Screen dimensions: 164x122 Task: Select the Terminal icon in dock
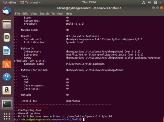click(x=7, y=104)
